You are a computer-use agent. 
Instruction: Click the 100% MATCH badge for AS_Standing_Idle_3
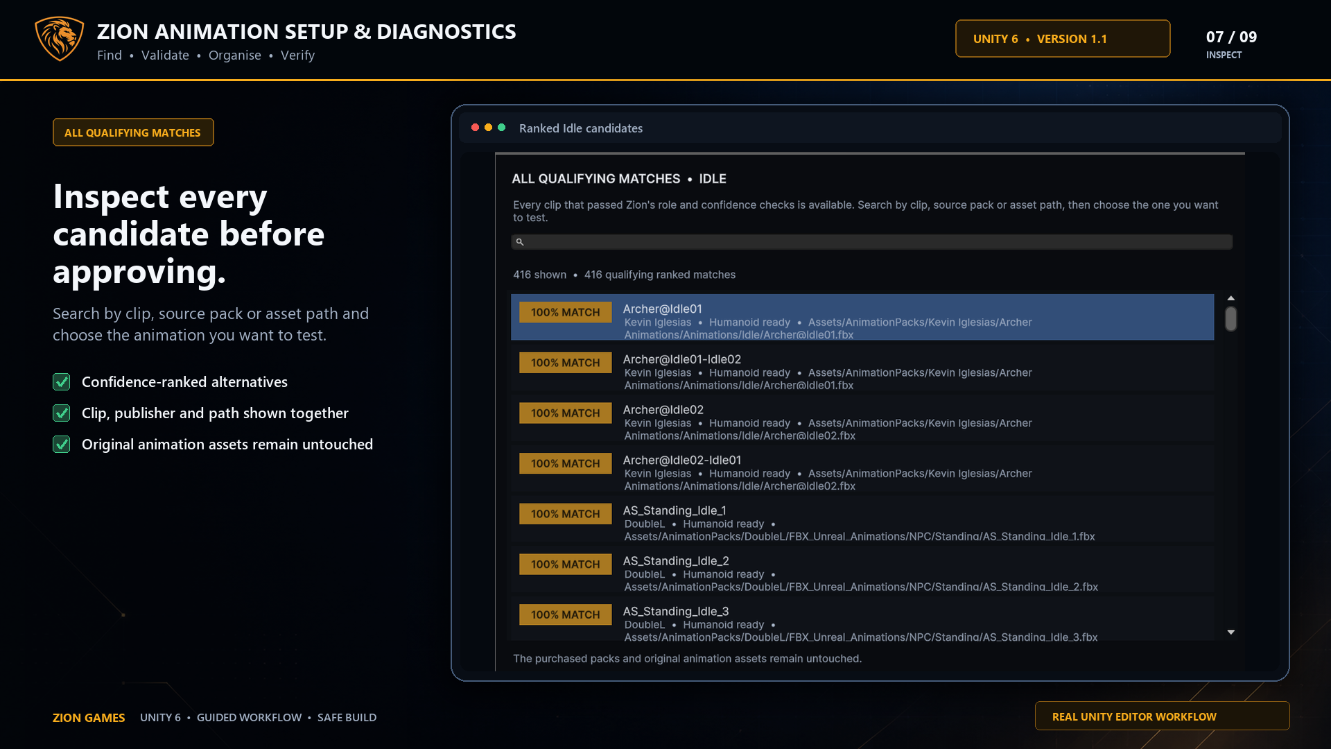click(x=566, y=614)
